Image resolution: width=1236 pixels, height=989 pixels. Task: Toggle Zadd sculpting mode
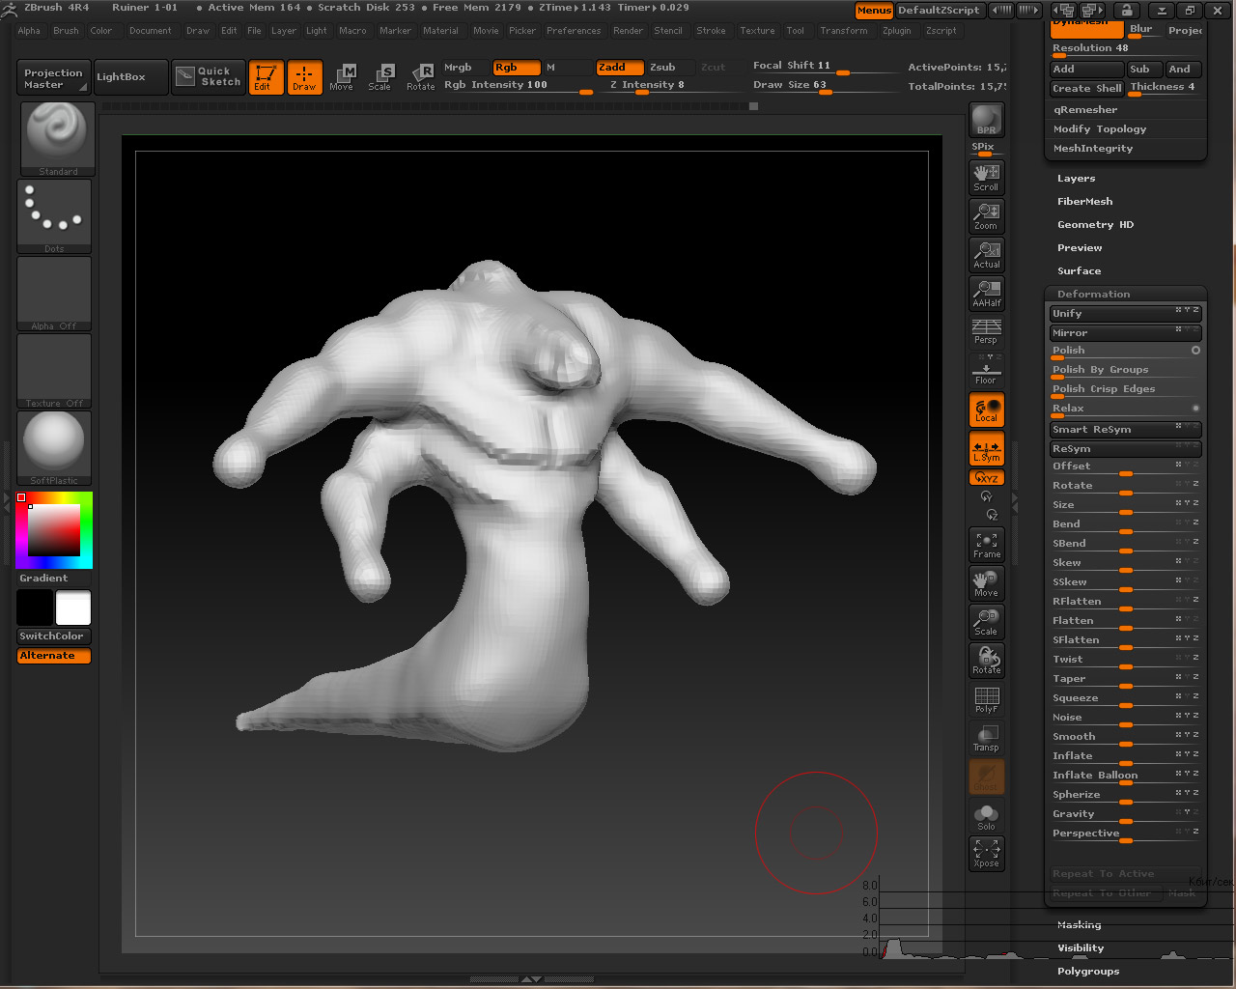click(x=619, y=68)
